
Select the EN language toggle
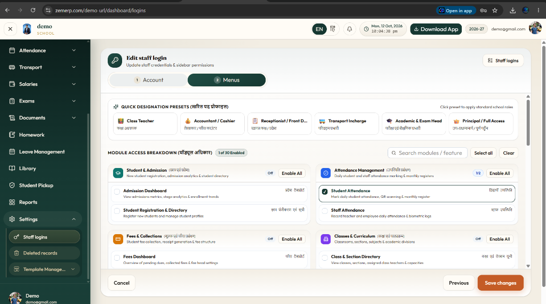point(319,29)
